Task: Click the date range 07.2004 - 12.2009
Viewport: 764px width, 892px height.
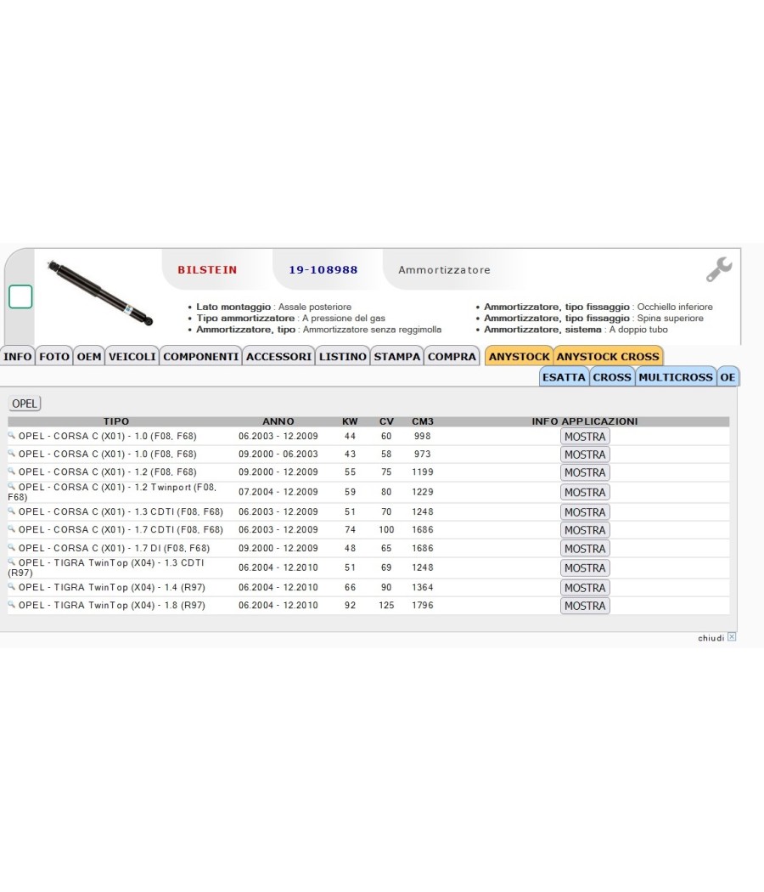Action: click(278, 492)
